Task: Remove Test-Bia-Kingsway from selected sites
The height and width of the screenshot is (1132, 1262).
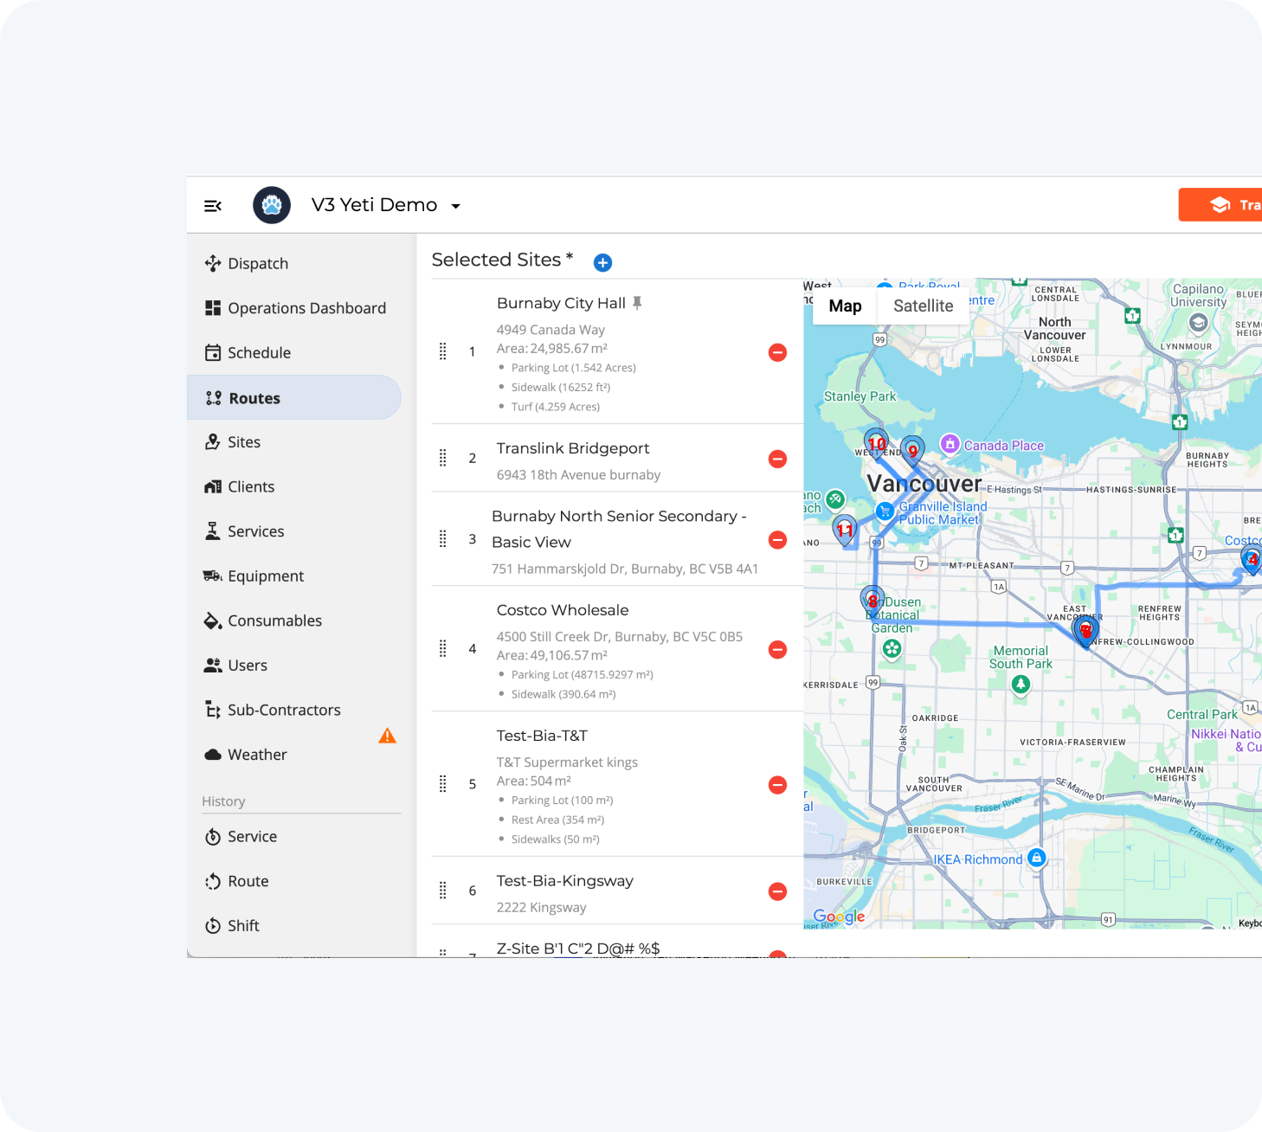Action: 777,891
